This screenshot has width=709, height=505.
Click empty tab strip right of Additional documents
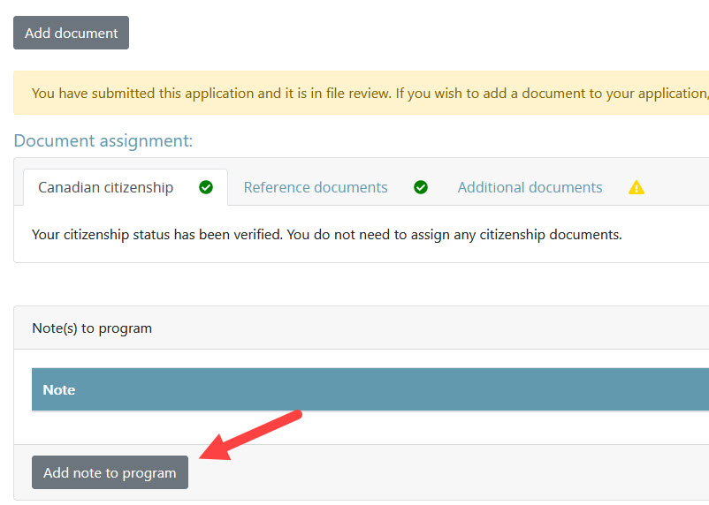tap(681, 187)
